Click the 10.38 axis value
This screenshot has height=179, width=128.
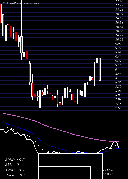pos(119,31)
